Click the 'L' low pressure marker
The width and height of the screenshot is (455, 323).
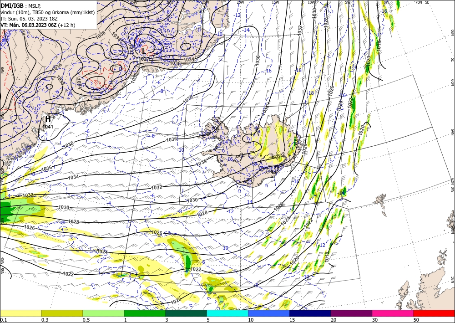(144, 51)
